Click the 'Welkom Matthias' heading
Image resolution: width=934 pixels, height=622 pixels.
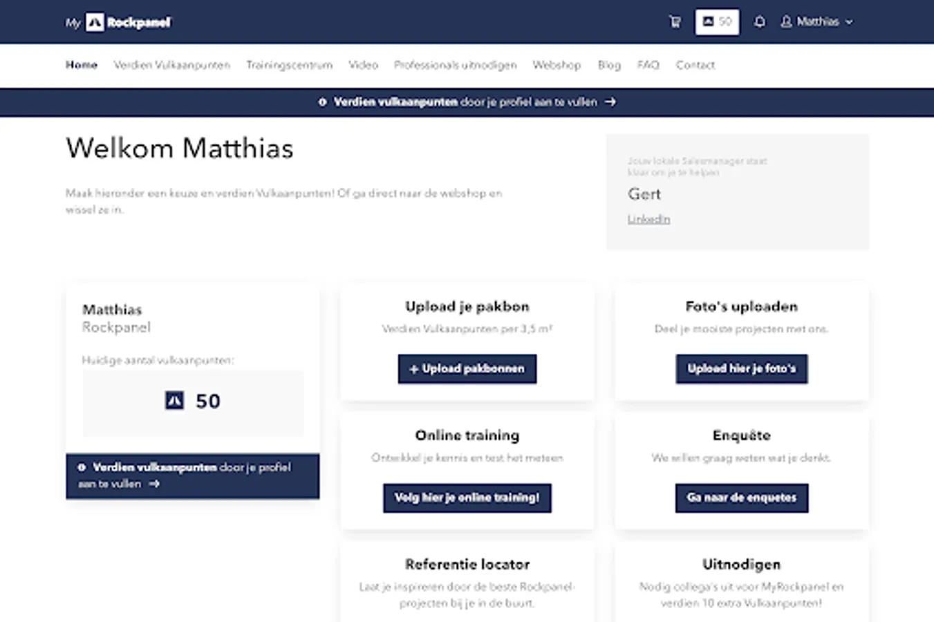coord(180,149)
